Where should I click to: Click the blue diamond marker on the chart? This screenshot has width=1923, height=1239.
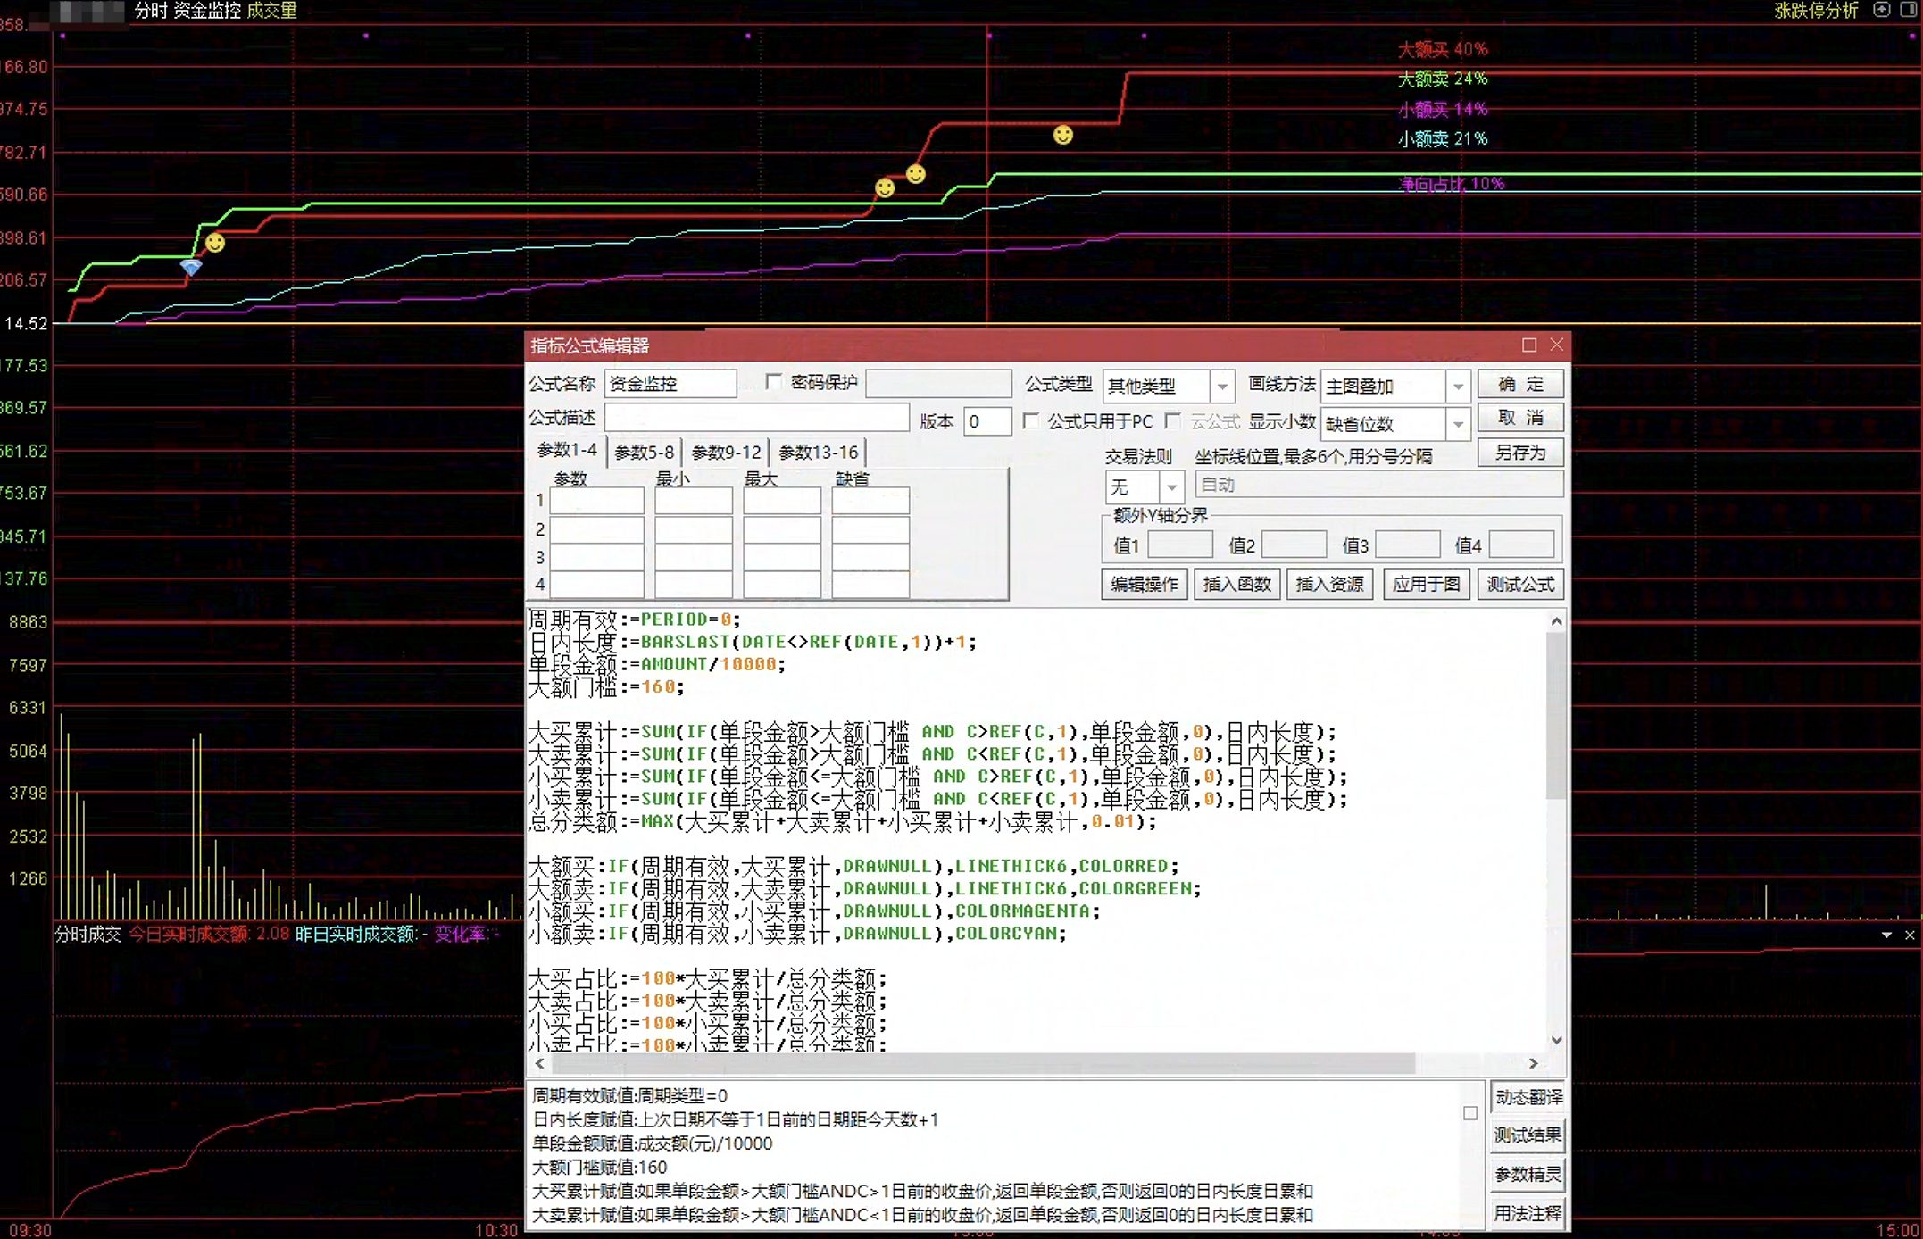(x=191, y=266)
